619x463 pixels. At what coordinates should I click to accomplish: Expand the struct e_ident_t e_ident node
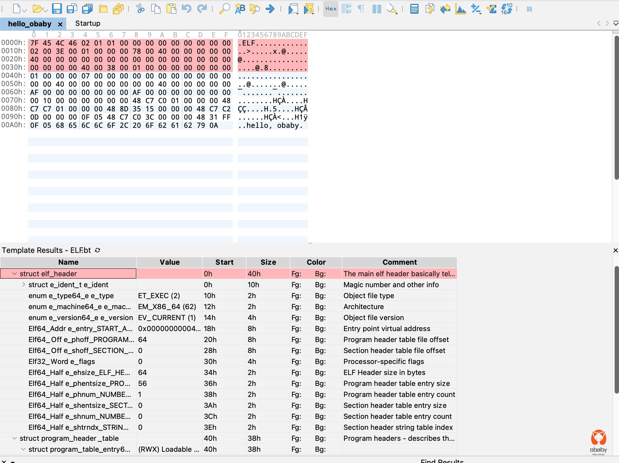click(x=24, y=285)
